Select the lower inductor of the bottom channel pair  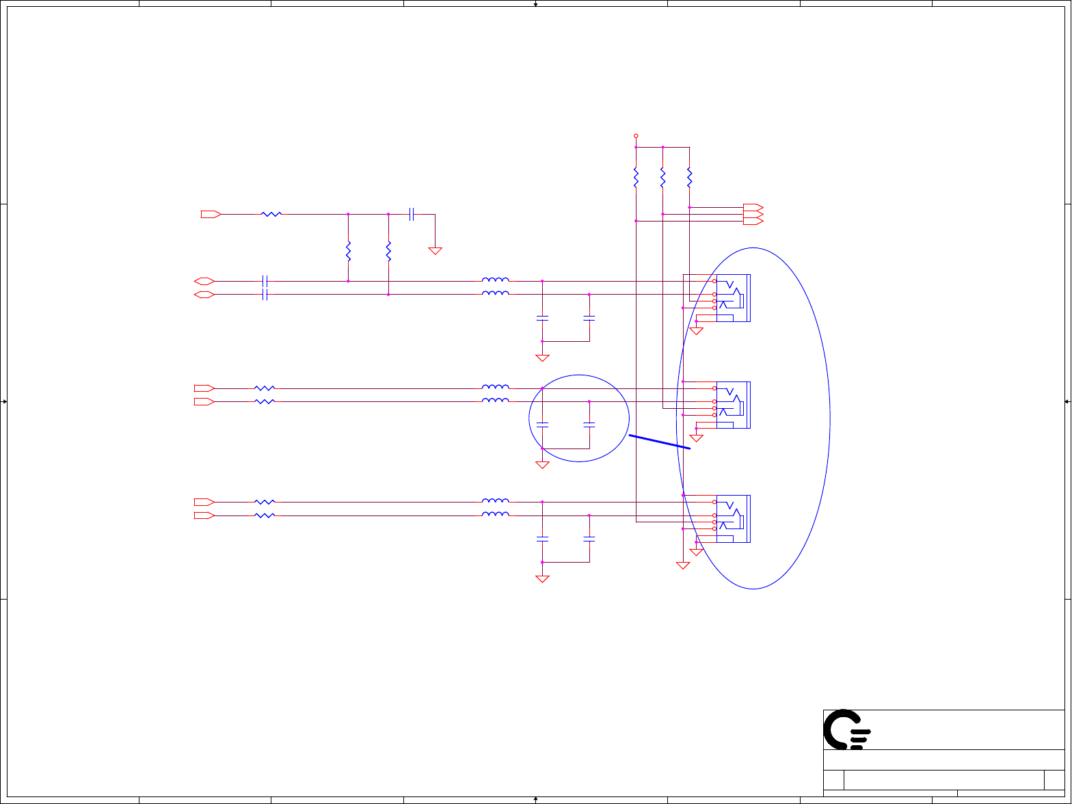495,513
